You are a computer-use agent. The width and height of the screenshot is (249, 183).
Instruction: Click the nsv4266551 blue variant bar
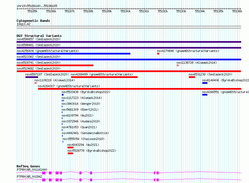pyautogui.click(x=205, y=95)
